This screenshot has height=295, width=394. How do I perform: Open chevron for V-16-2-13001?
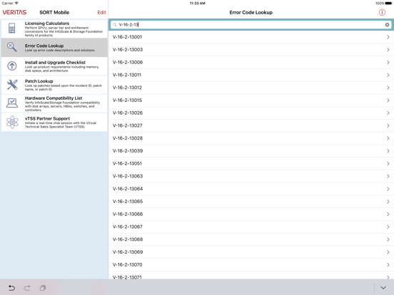coord(388,37)
